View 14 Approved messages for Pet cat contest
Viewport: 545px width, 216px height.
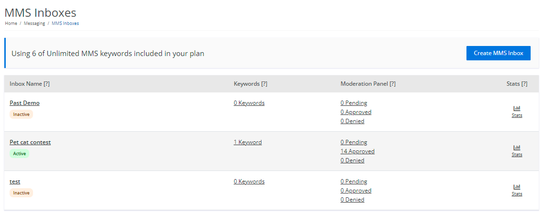coord(357,151)
